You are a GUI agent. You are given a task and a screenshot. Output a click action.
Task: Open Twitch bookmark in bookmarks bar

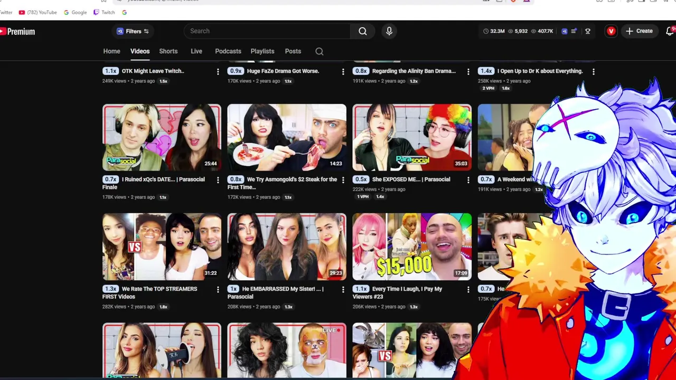click(x=104, y=12)
